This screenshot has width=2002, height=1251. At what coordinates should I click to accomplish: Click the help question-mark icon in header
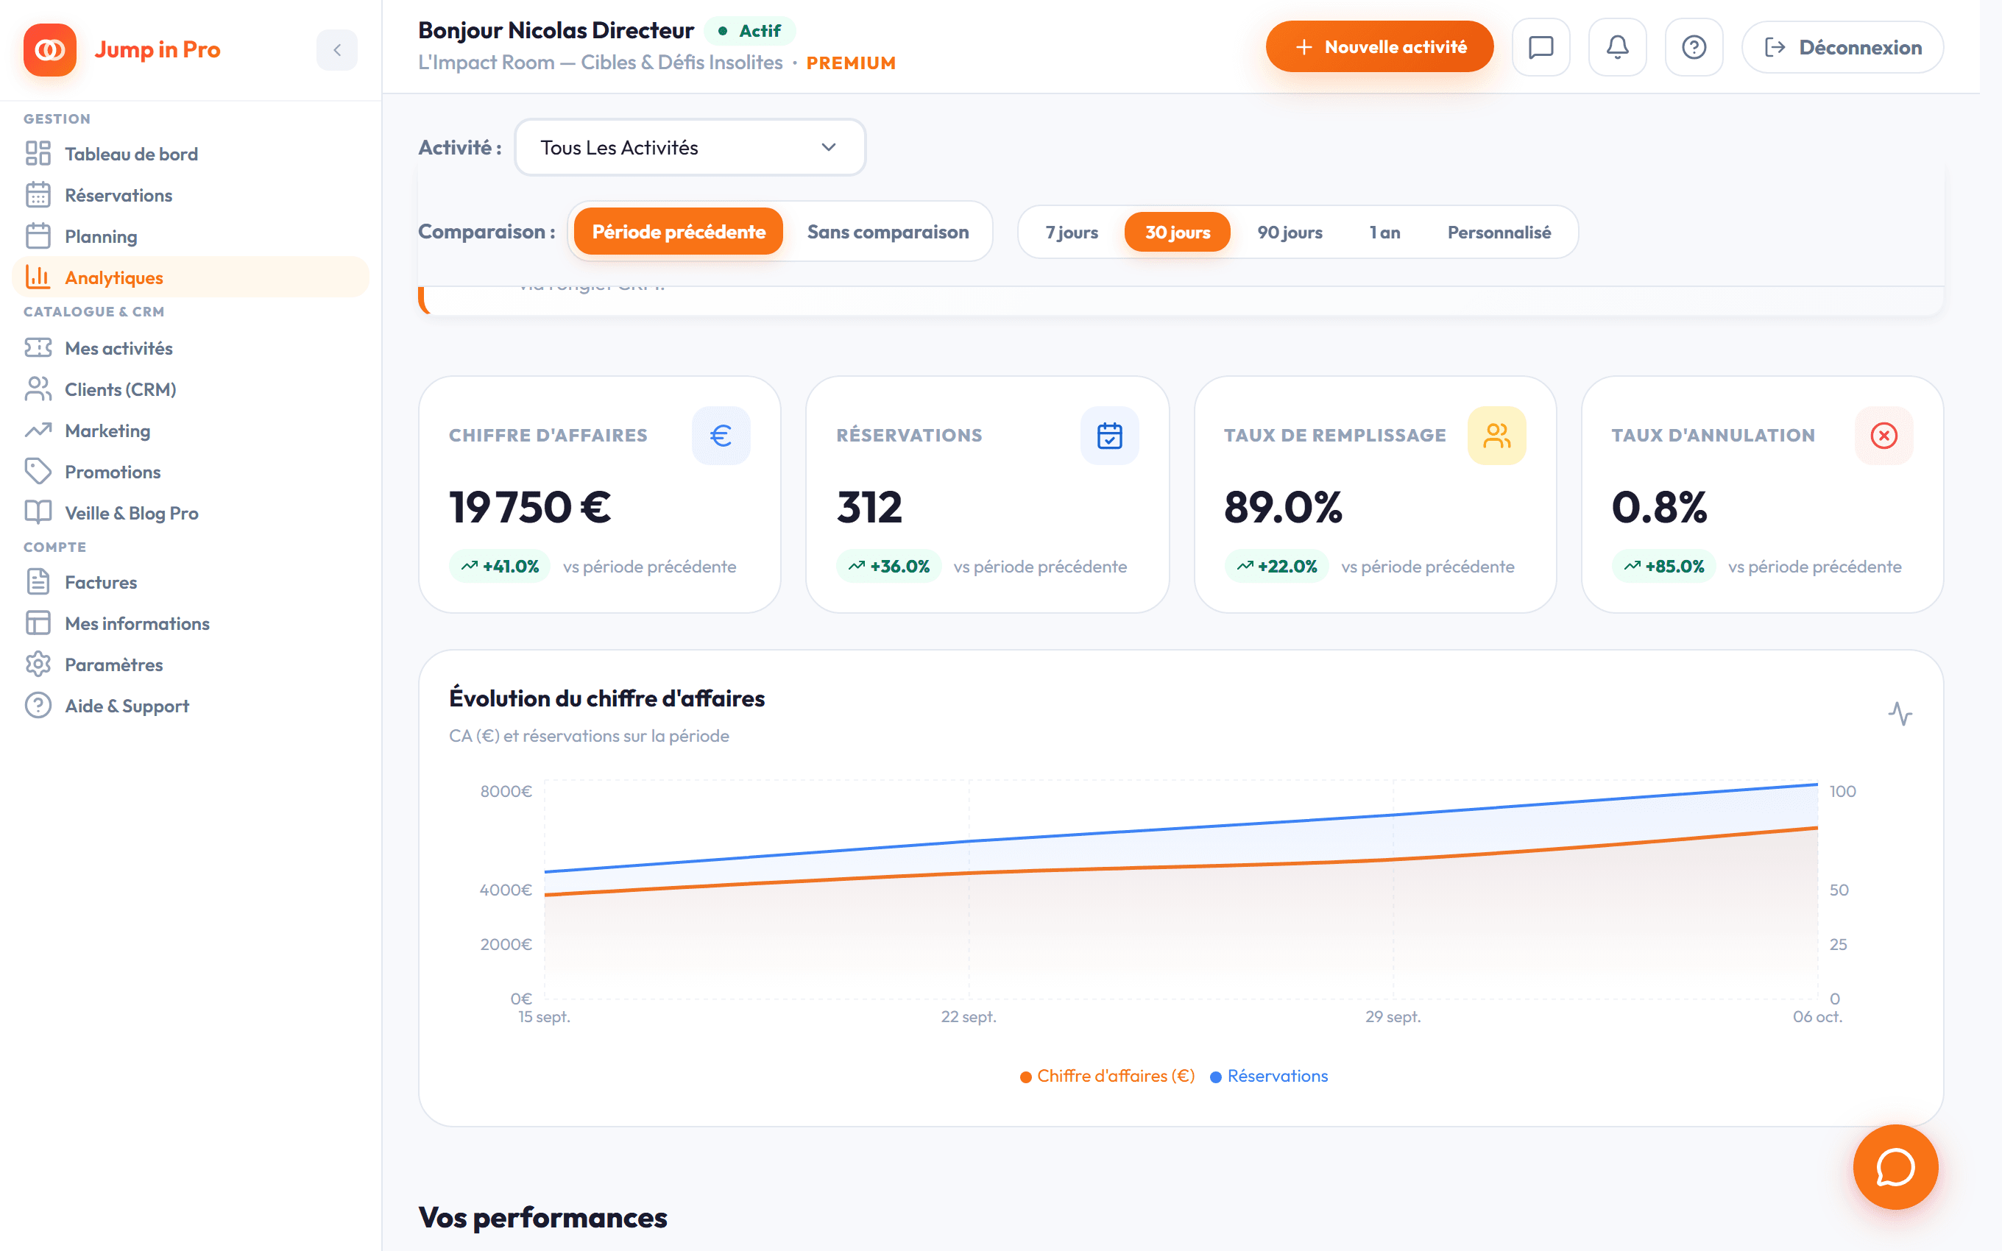1694,47
